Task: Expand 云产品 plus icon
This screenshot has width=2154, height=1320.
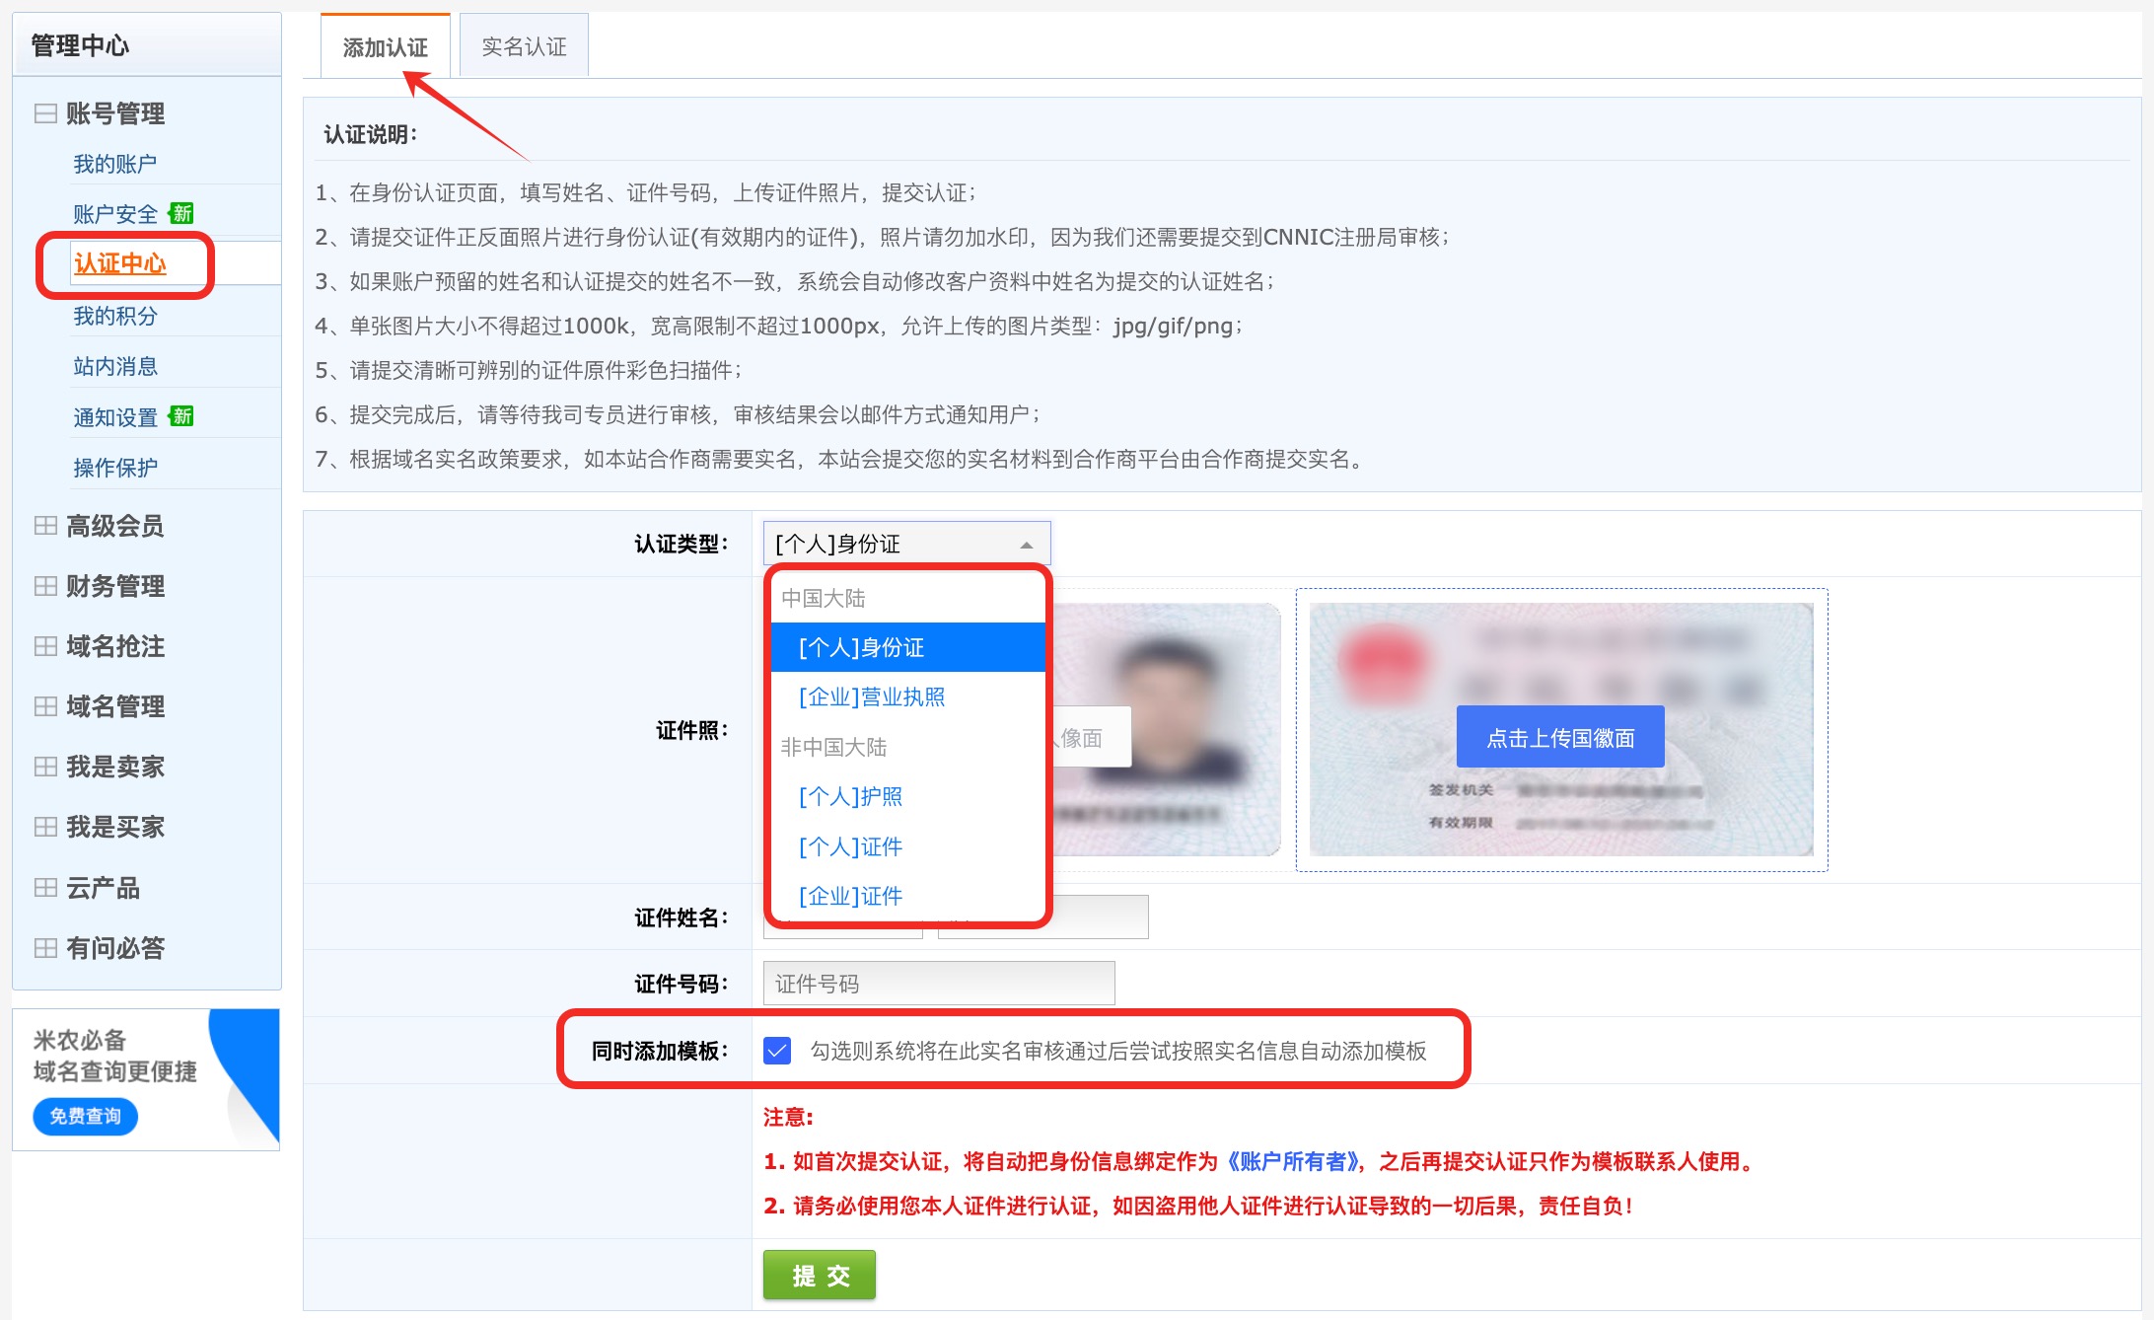Action: 45,888
